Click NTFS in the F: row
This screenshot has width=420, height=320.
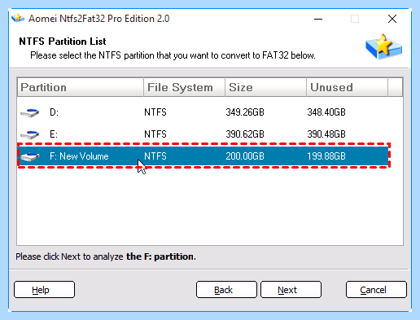(155, 156)
